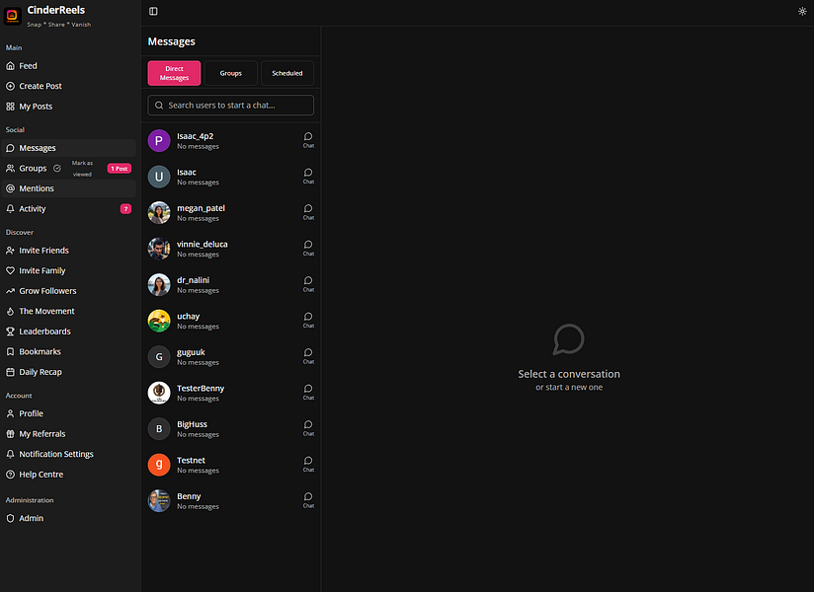Image resolution: width=814 pixels, height=592 pixels.
Task: Click the Activity count badge 7
Action: (x=125, y=209)
